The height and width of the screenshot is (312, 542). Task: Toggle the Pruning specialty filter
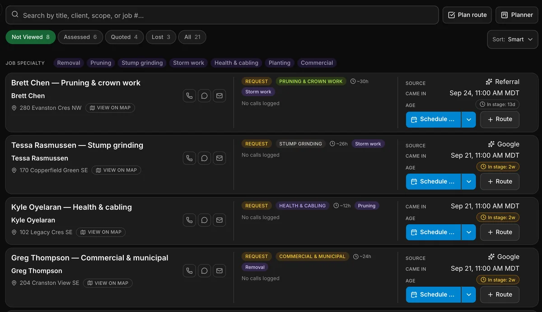101,63
